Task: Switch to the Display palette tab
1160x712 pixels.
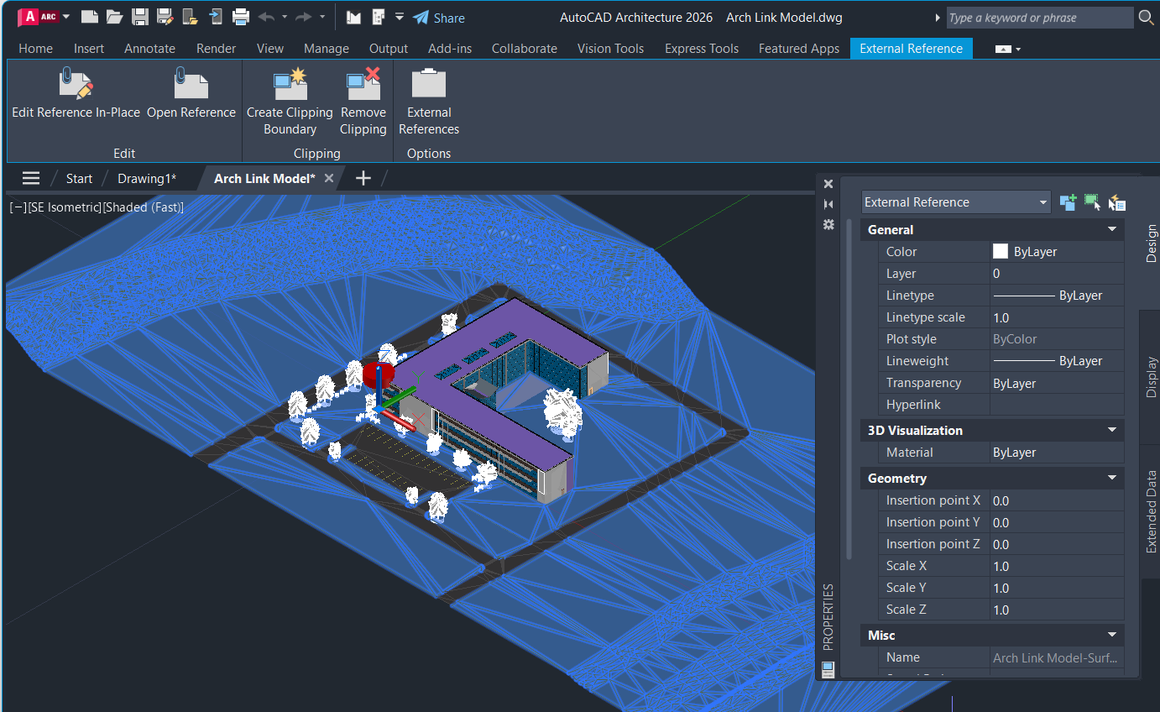Action: tap(1151, 377)
